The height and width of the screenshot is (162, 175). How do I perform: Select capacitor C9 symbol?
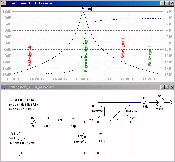(x=74, y=122)
